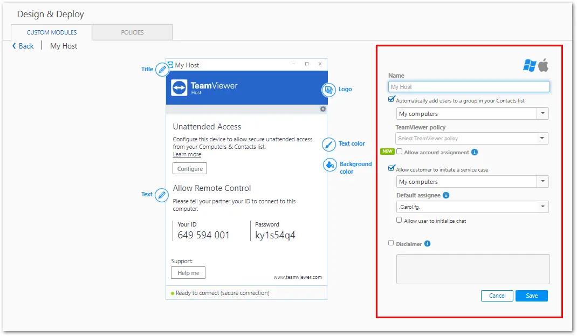The image size is (577, 336).
Task: Click the green NEW badge
Action: point(388,151)
